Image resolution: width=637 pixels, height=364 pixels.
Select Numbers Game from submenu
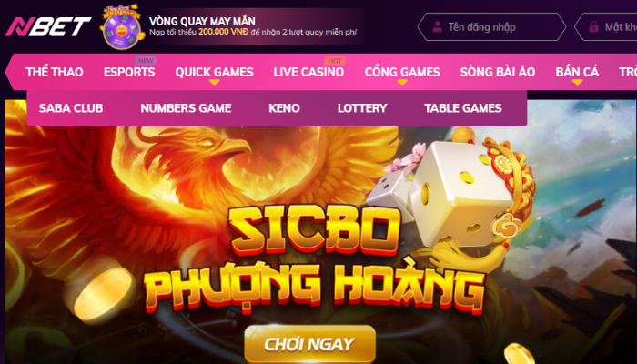tap(186, 108)
